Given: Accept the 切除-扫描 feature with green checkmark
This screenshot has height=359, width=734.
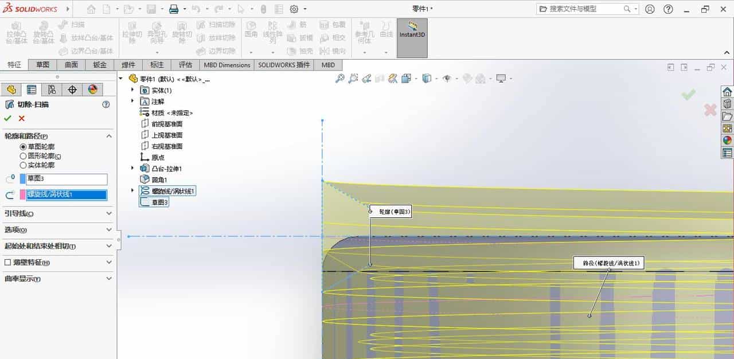Looking at the screenshot, I should point(8,118).
